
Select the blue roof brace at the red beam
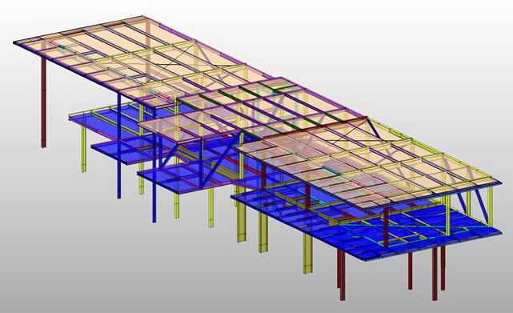373,129
